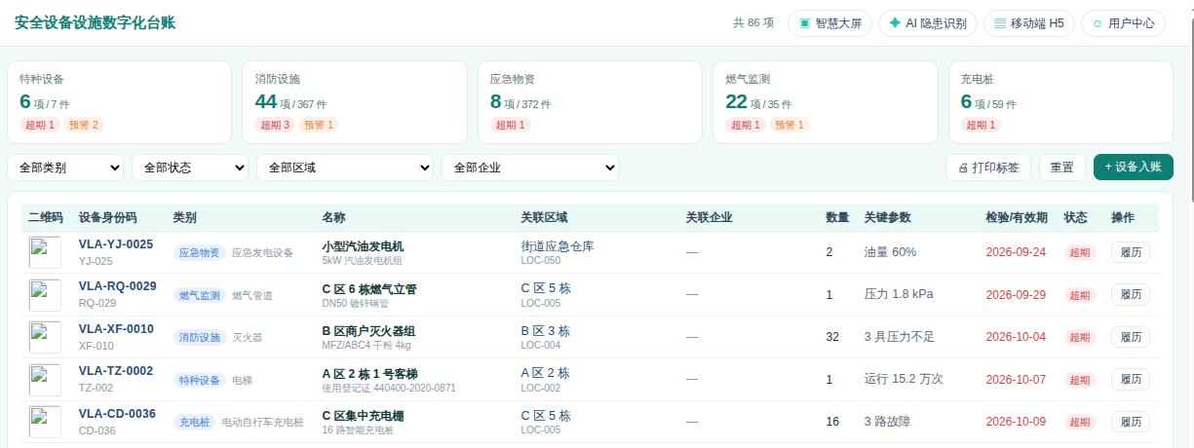The image size is (1194, 448).
Task: Open the 全部类别 dropdown
Action: [65, 168]
